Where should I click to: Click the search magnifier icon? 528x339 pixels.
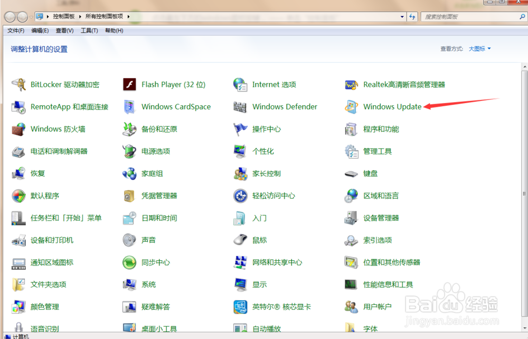(522, 16)
